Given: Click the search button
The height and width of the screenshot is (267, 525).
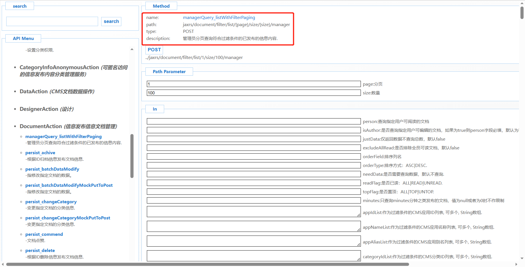Looking at the screenshot, I should click(x=111, y=22).
